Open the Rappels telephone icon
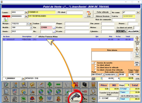Viewport: 142px width, 103px height. [x=32, y=99]
